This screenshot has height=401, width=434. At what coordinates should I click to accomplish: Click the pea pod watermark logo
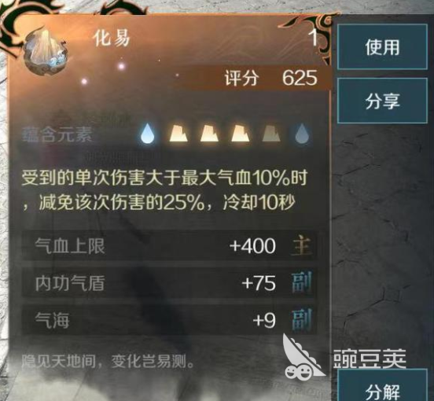(x=303, y=357)
